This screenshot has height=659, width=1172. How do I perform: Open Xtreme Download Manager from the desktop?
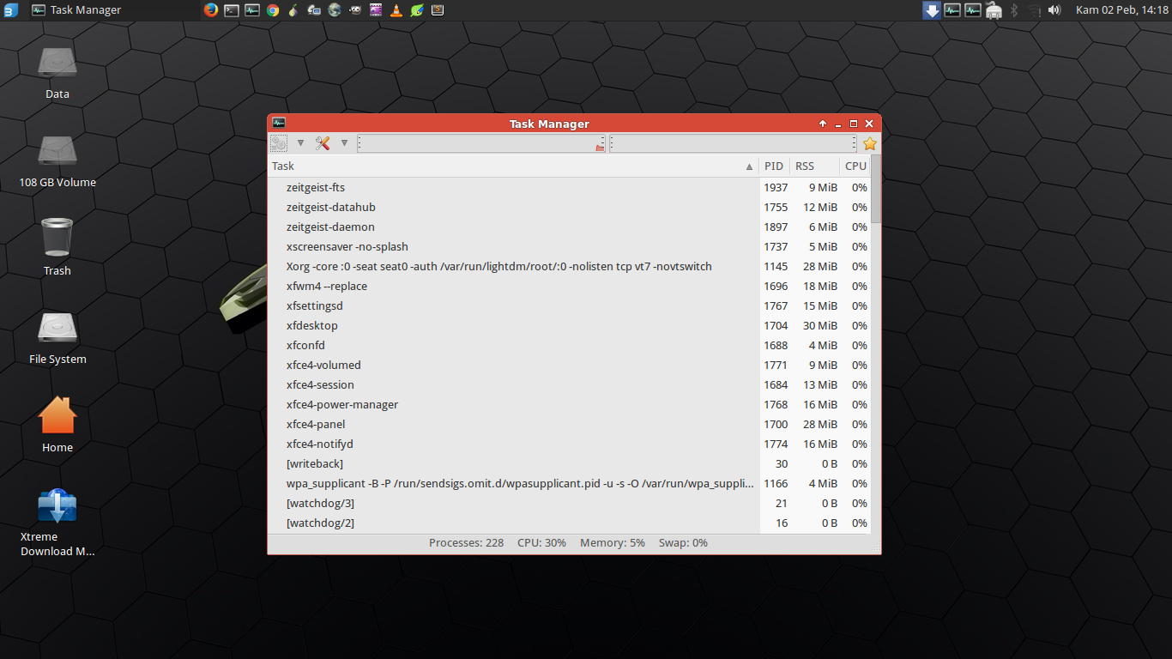tap(57, 506)
